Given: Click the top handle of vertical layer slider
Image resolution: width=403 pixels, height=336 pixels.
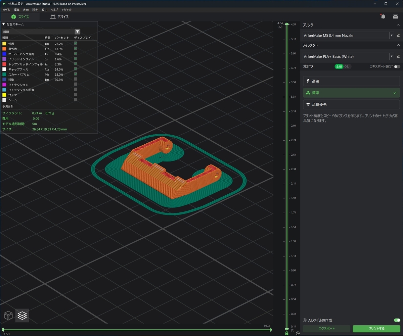Looking at the screenshot, I should 286,24.
